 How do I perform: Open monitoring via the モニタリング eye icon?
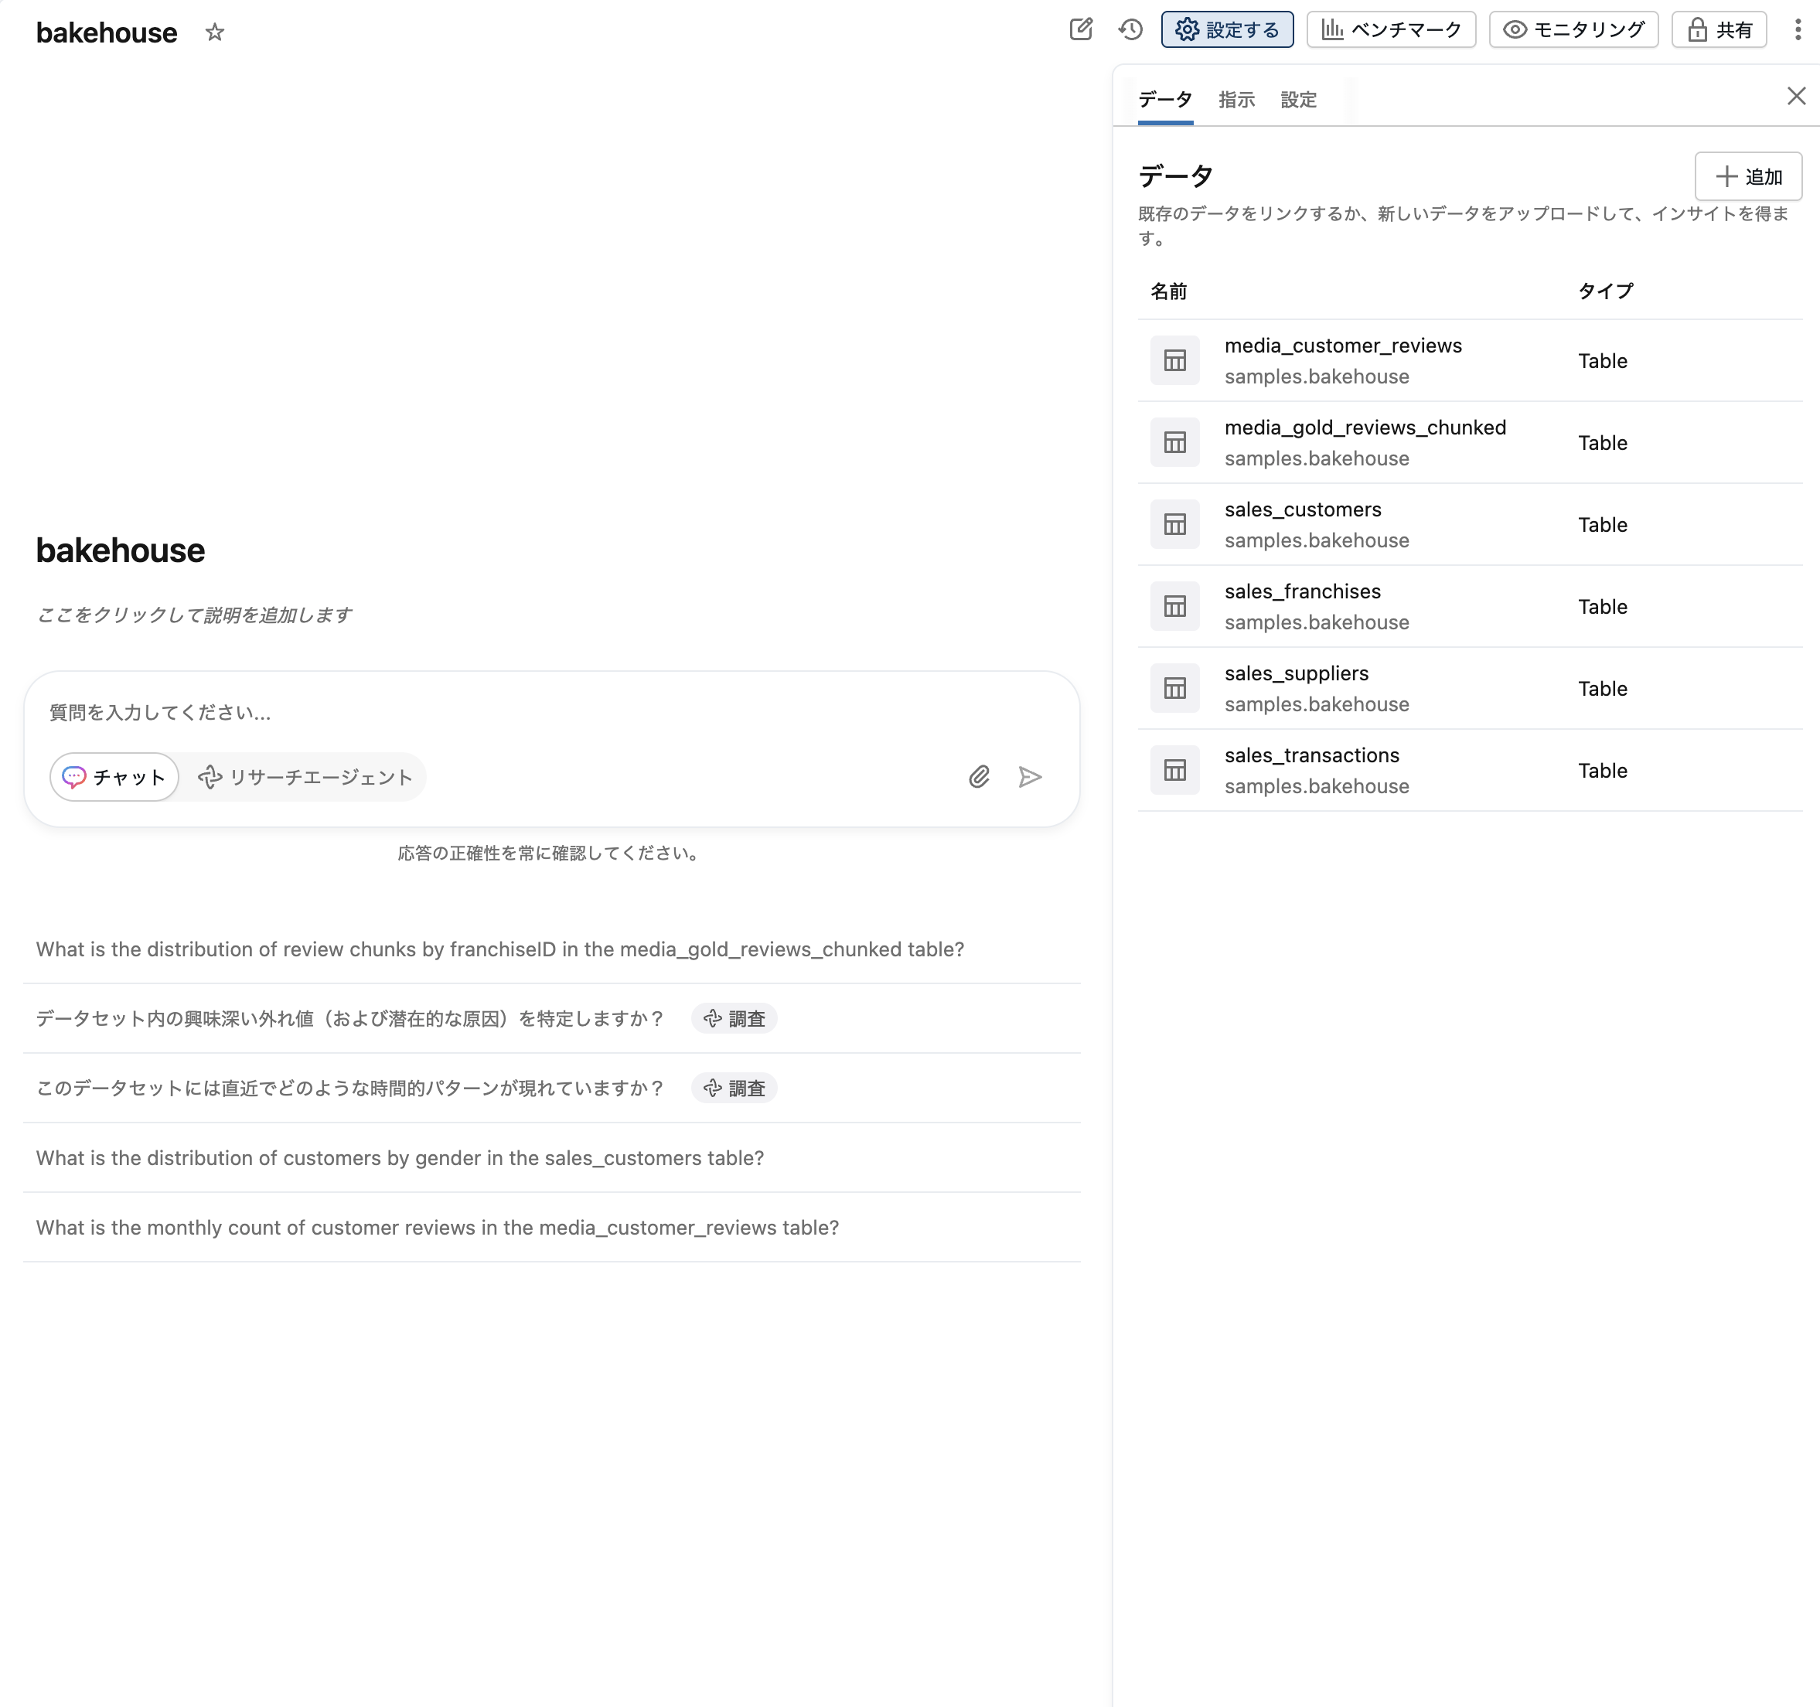click(x=1572, y=29)
